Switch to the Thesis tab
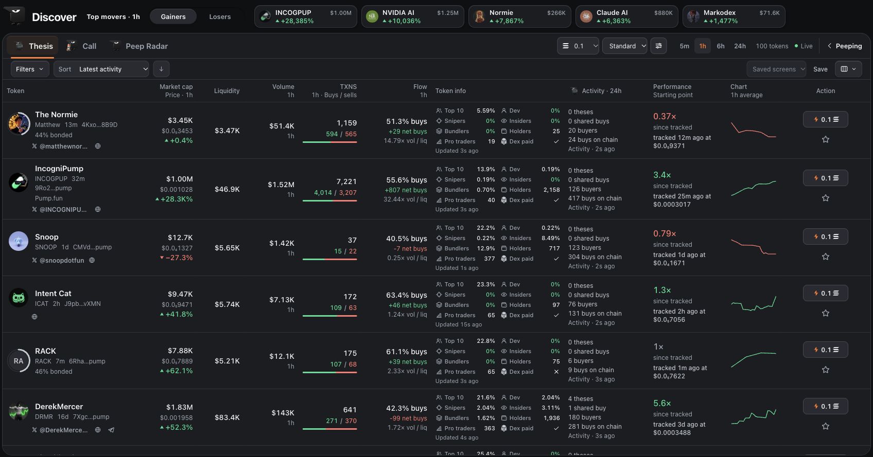The height and width of the screenshot is (457, 873). click(x=33, y=46)
